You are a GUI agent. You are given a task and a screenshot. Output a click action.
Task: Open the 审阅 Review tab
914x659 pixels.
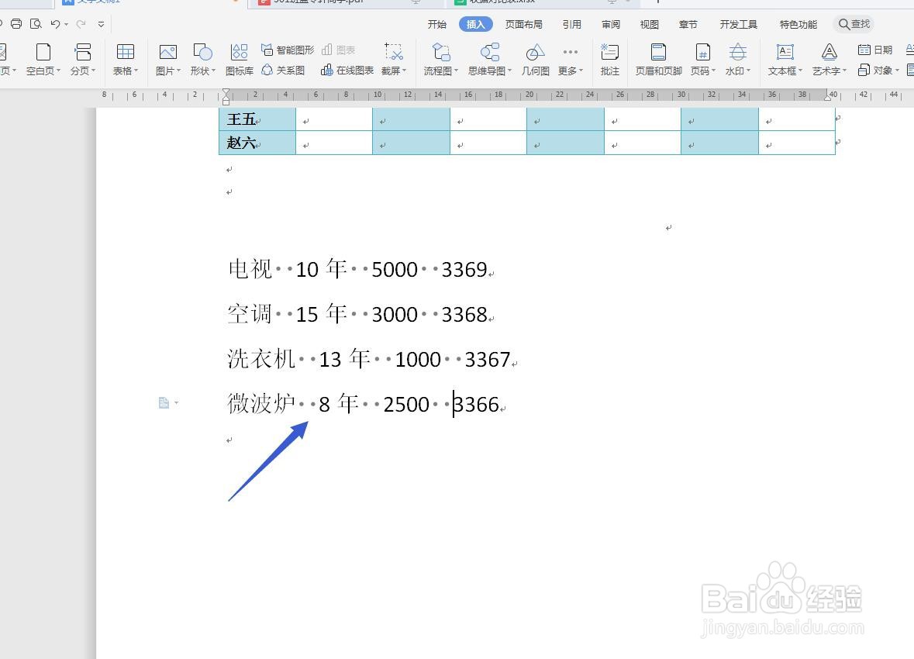click(x=611, y=25)
